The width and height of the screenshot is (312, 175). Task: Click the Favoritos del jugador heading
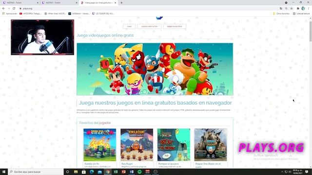[95, 123]
